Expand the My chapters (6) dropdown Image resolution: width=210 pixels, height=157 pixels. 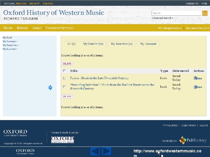click(170, 28)
